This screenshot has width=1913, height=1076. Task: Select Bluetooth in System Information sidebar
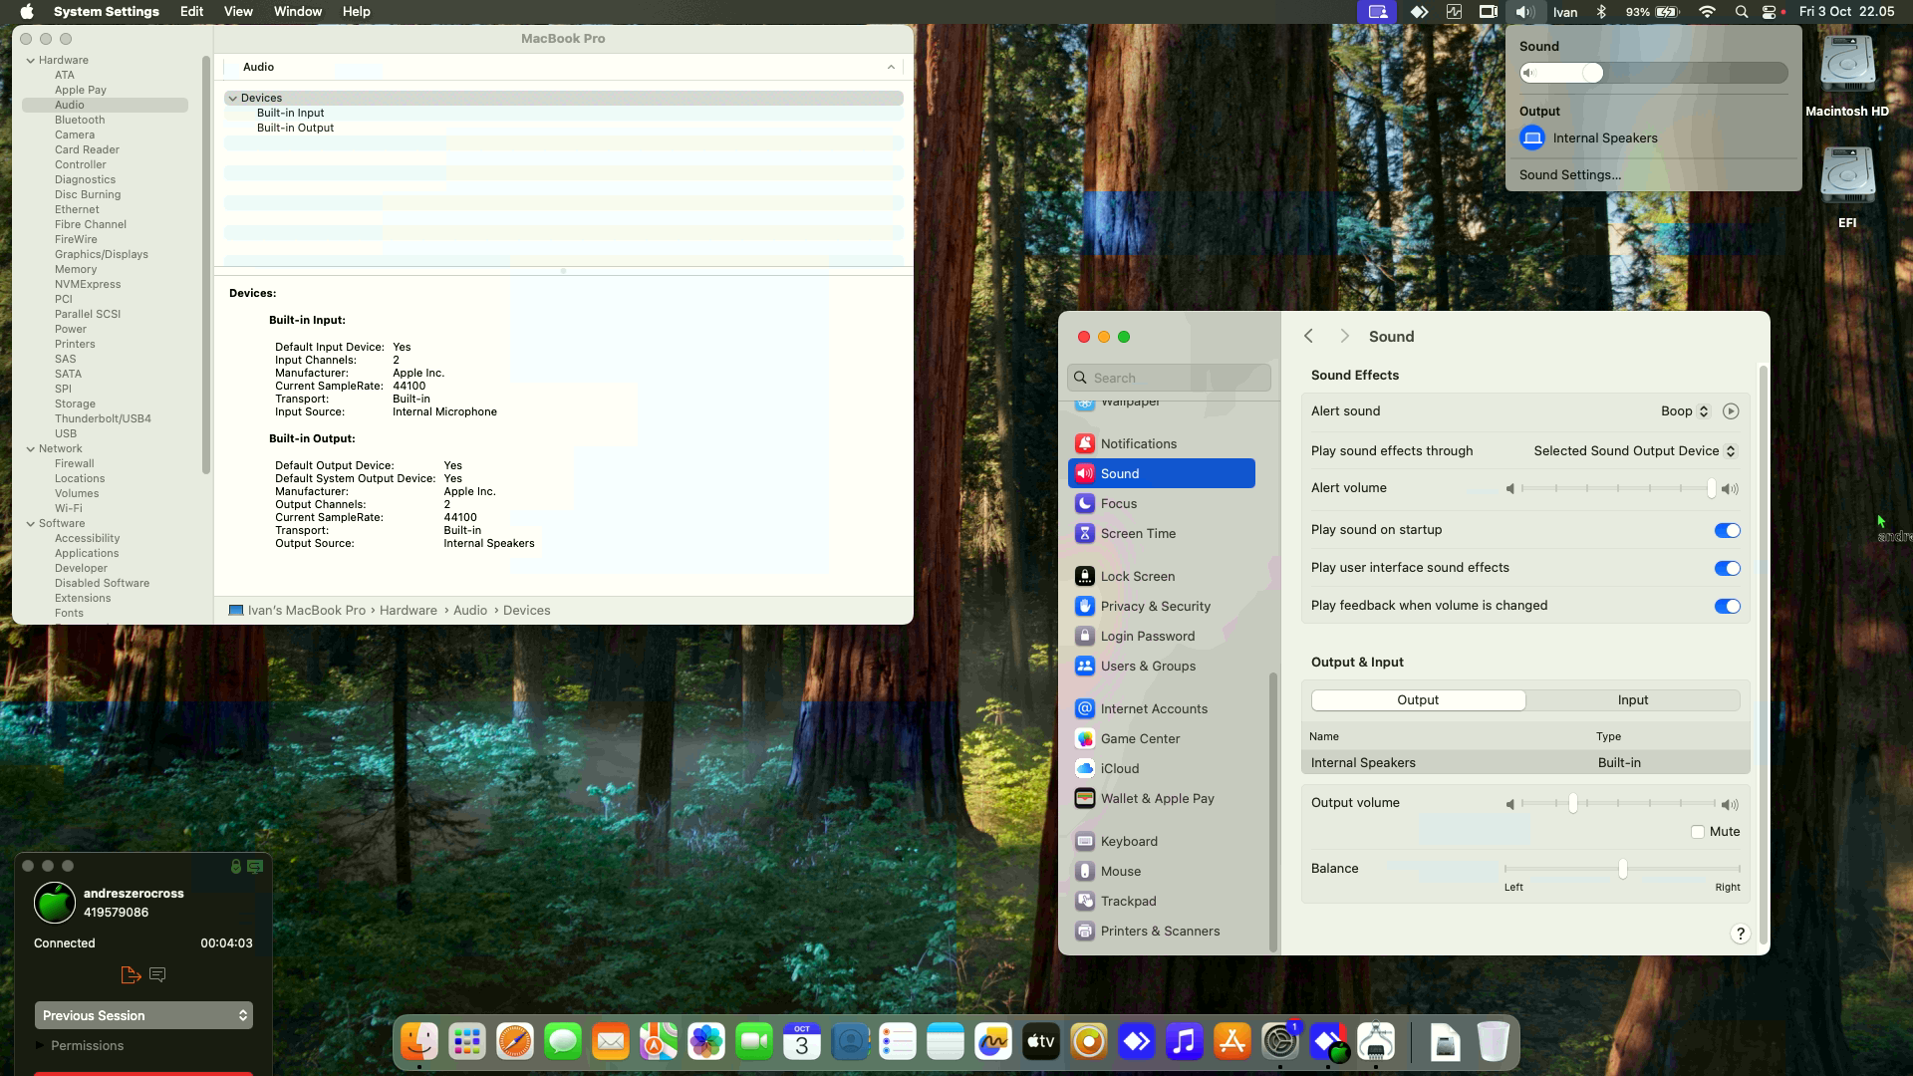tap(80, 120)
